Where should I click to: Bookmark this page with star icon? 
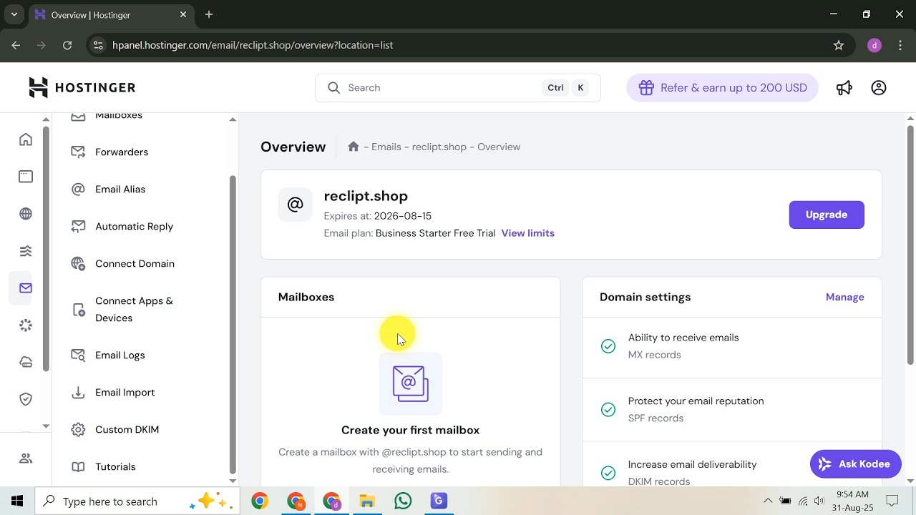coord(839,45)
